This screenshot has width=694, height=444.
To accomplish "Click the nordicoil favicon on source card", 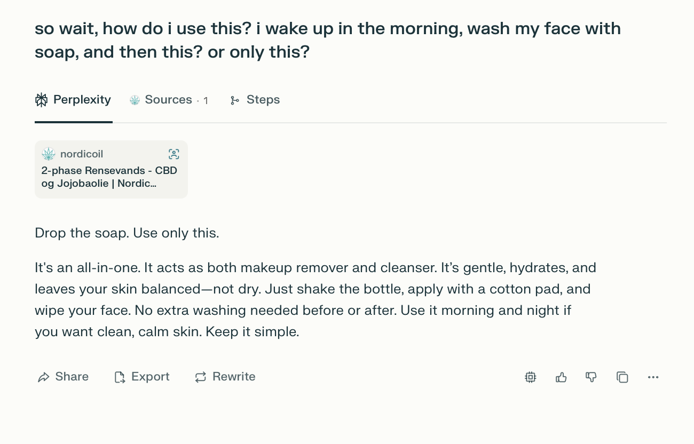I will click(49, 154).
